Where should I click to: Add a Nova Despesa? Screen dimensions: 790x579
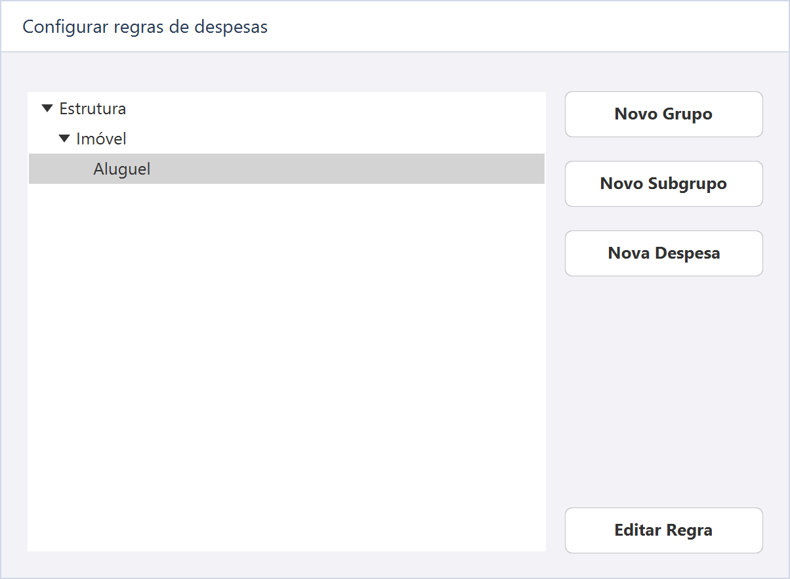tap(663, 253)
